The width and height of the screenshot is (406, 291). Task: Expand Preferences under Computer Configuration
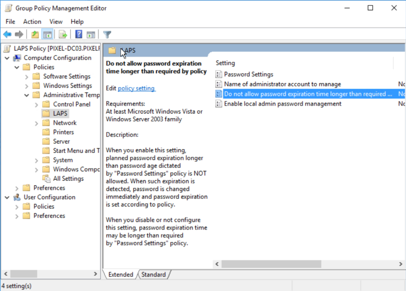click(17, 188)
